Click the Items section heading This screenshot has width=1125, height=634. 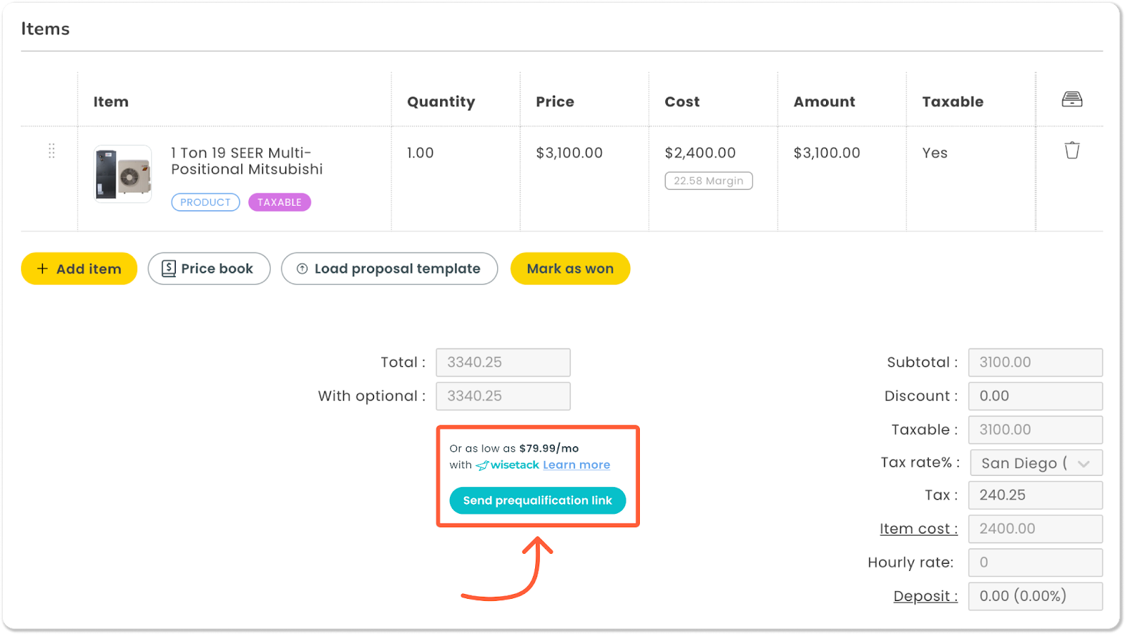pos(46,29)
